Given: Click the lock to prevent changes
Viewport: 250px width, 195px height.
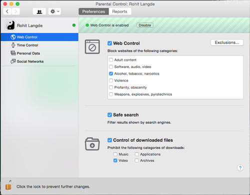Looking at the screenshot, I should [x=9, y=185].
